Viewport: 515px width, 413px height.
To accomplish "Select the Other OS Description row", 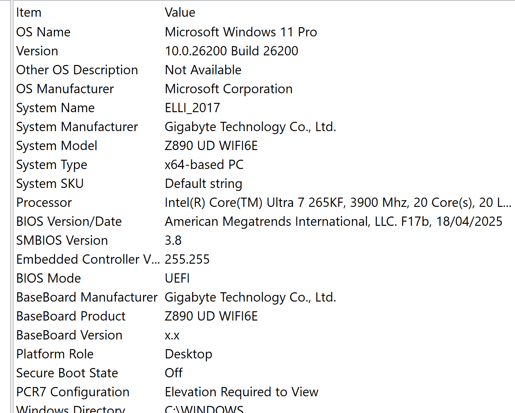I will tap(77, 70).
